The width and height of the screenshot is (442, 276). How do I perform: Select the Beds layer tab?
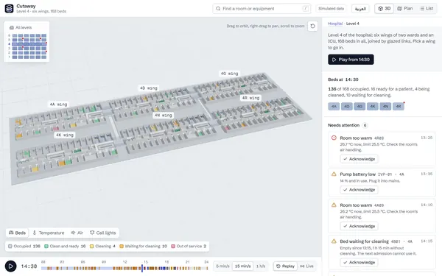click(x=17, y=233)
